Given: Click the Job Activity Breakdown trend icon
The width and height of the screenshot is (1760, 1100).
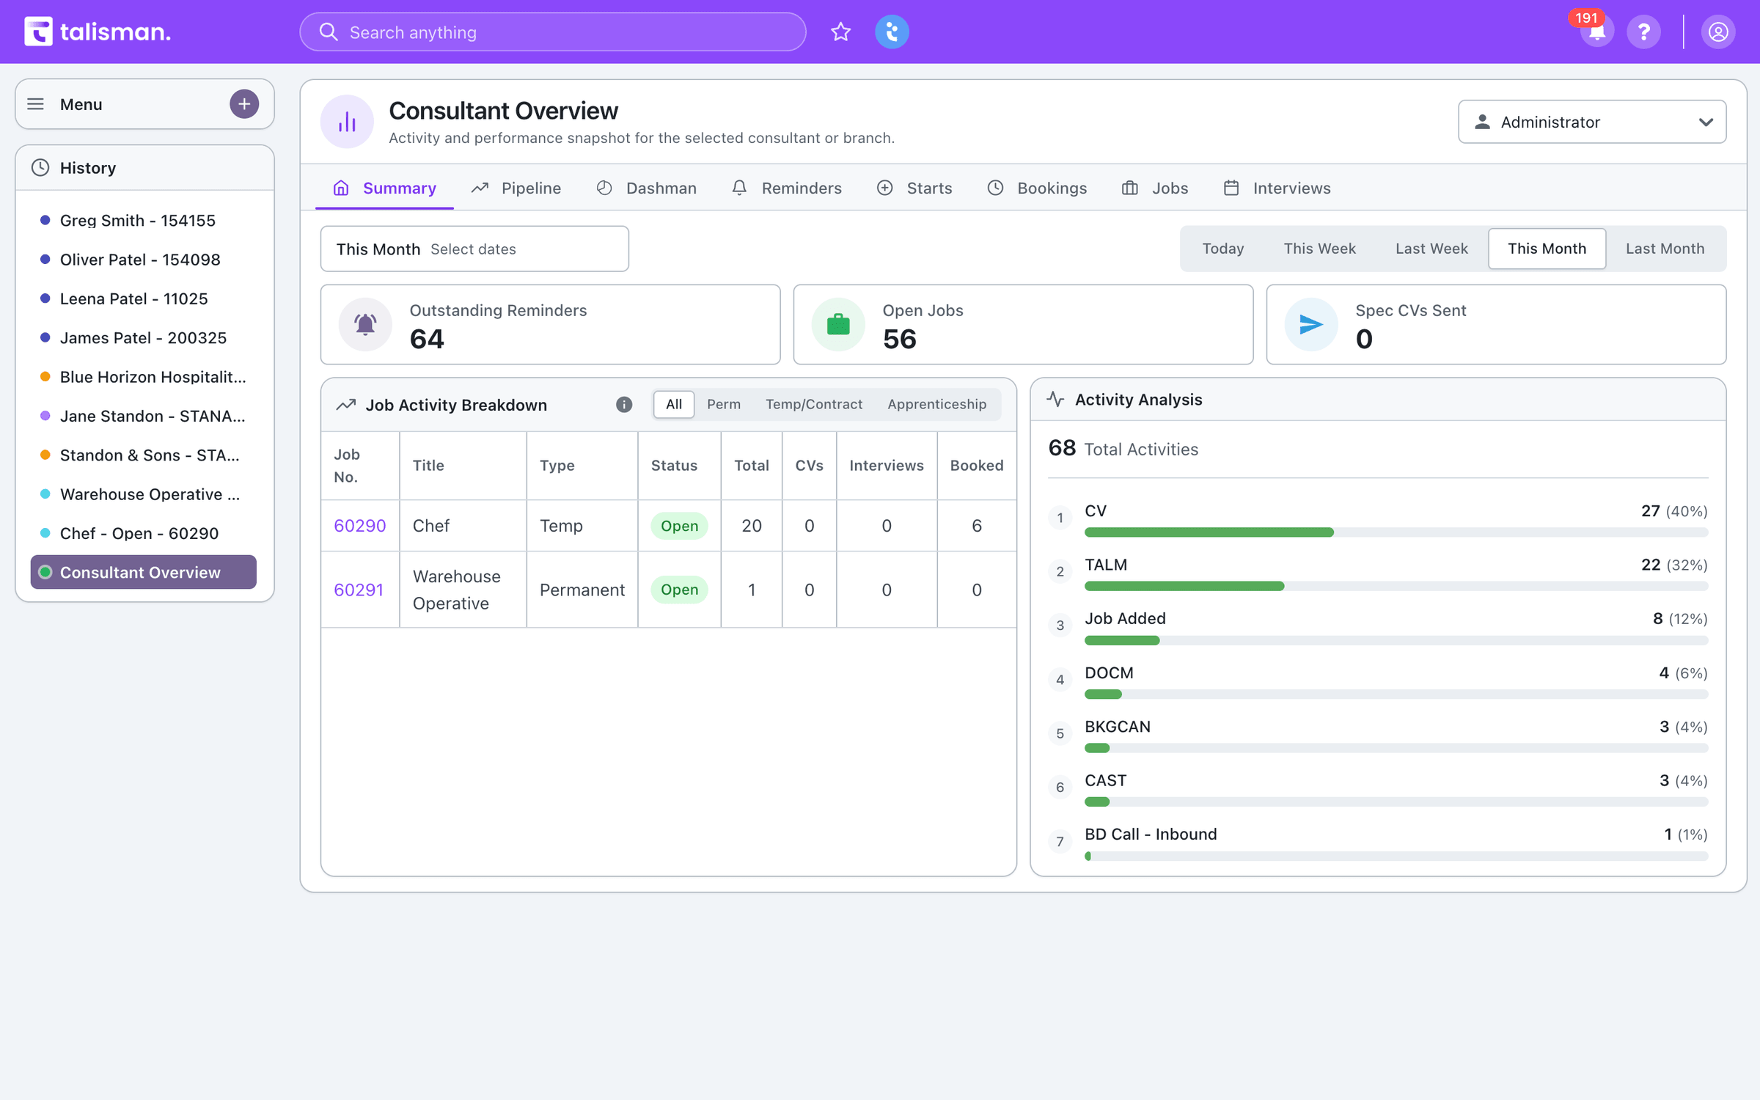Looking at the screenshot, I should pos(346,405).
